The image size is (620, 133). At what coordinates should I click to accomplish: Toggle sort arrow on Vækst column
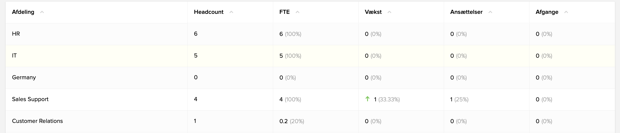(x=389, y=12)
